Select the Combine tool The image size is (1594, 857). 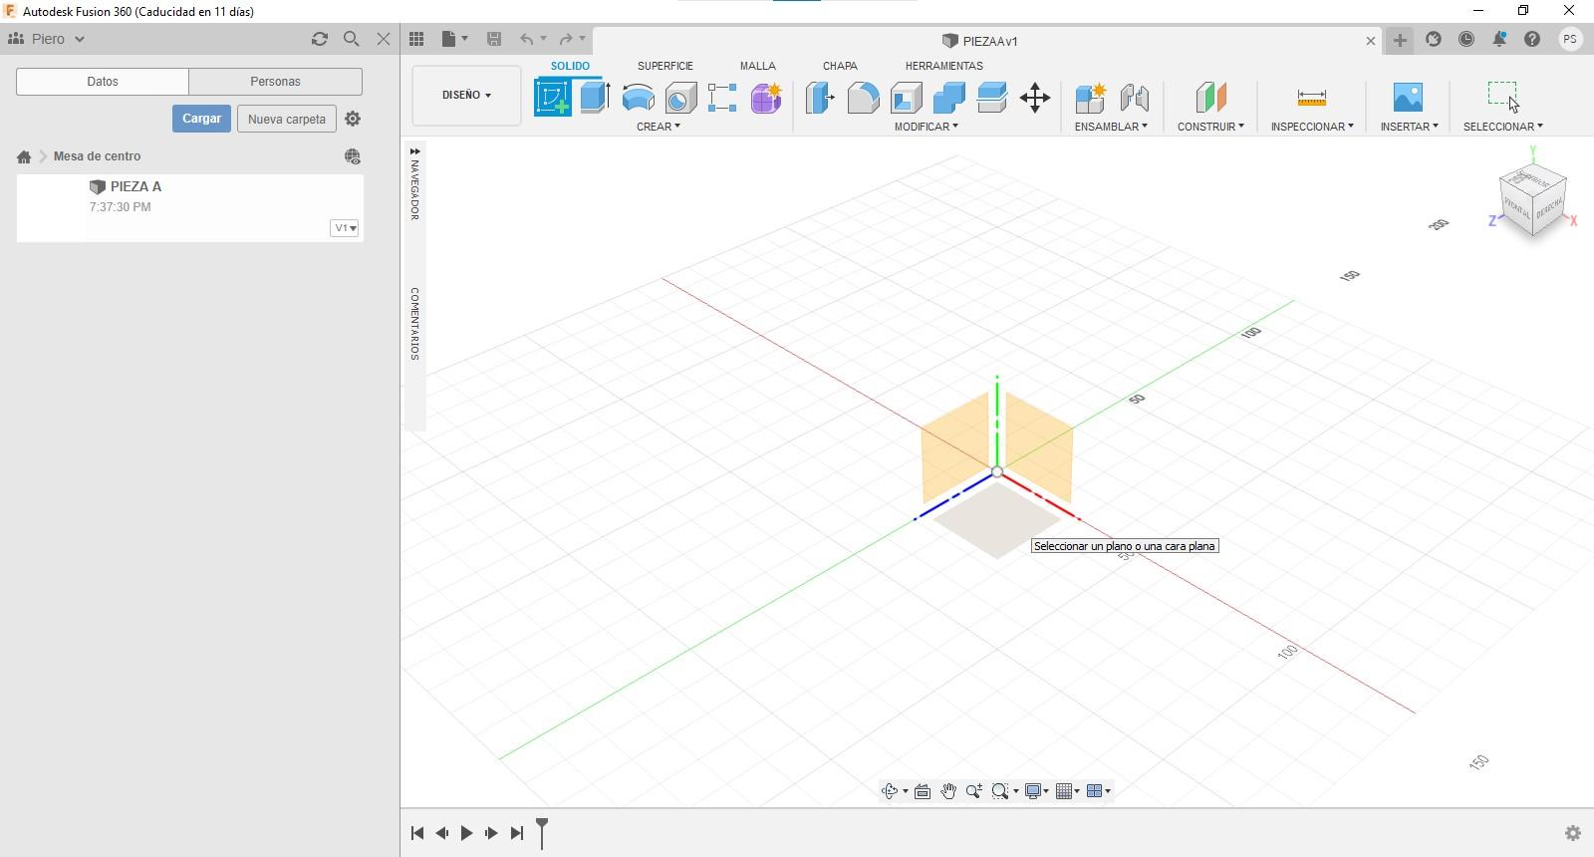tap(948, 98)
